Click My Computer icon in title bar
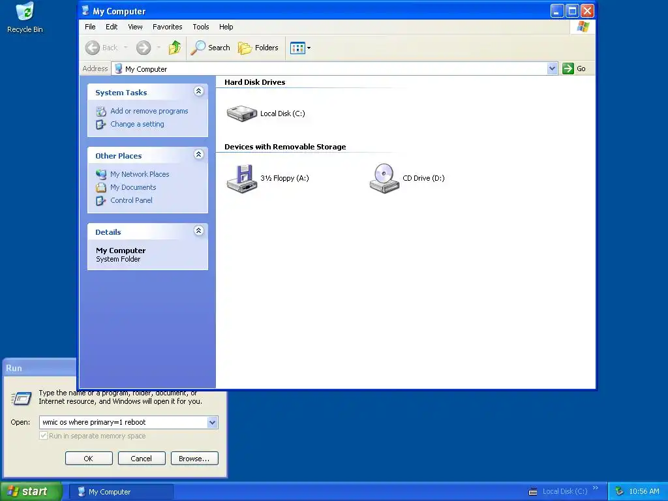The height and width of the screenshot is (501, 668). point(85,11)
